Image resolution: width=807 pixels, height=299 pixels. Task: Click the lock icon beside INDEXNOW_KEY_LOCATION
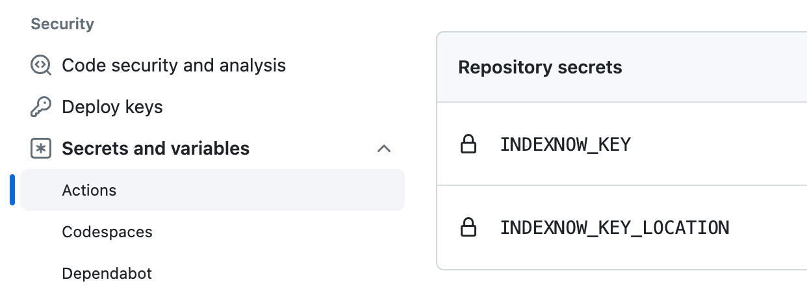point(468,227)
